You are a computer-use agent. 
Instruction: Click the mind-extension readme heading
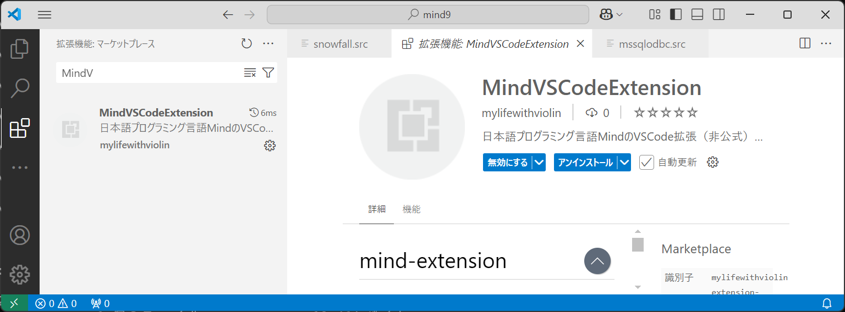[x=433, y=261]
